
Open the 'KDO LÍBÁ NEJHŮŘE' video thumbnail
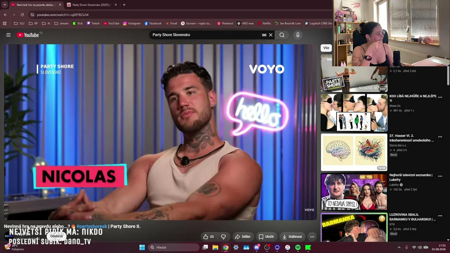pos(354,112)
